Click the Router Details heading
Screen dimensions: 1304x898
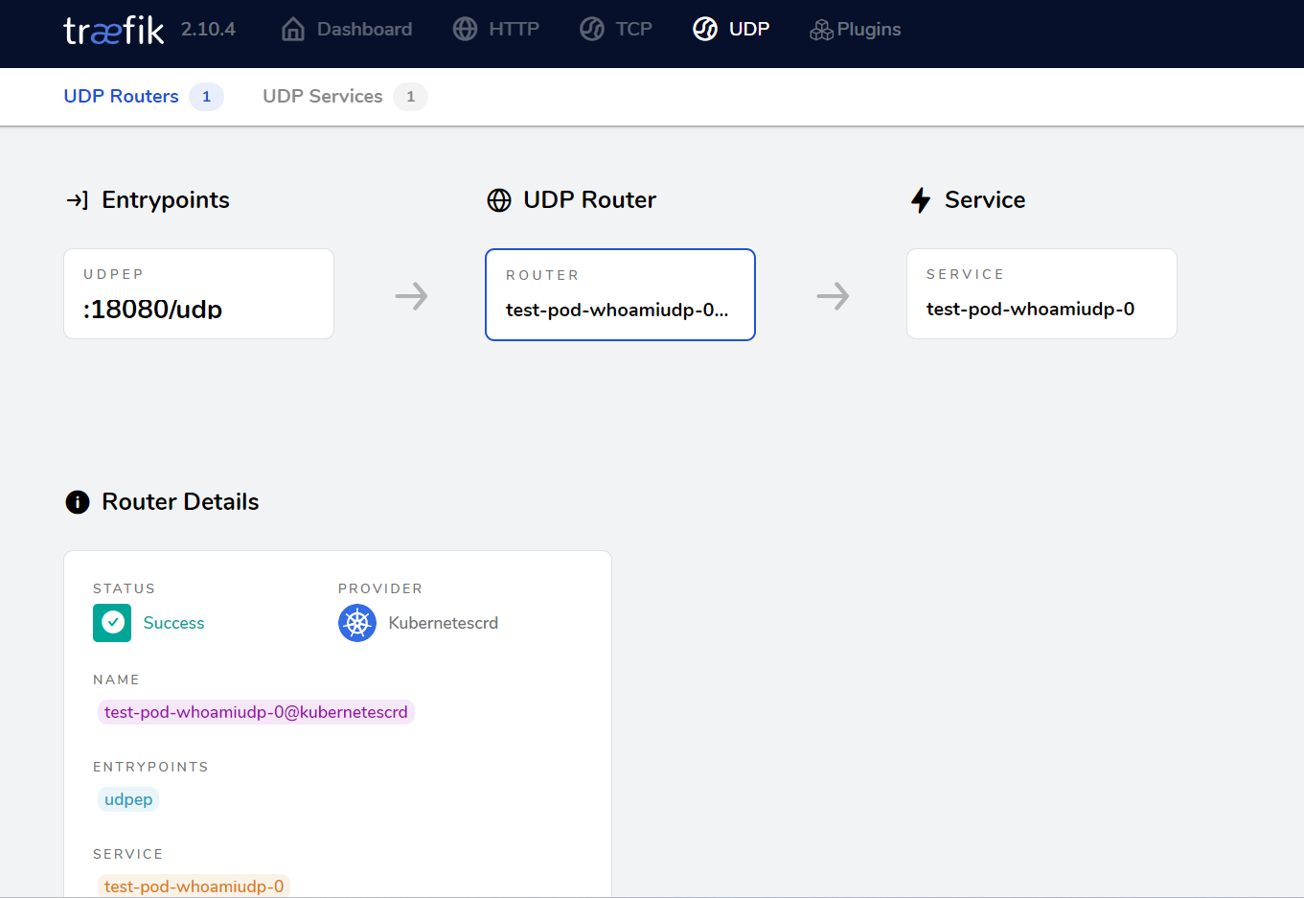pos(180,502)
